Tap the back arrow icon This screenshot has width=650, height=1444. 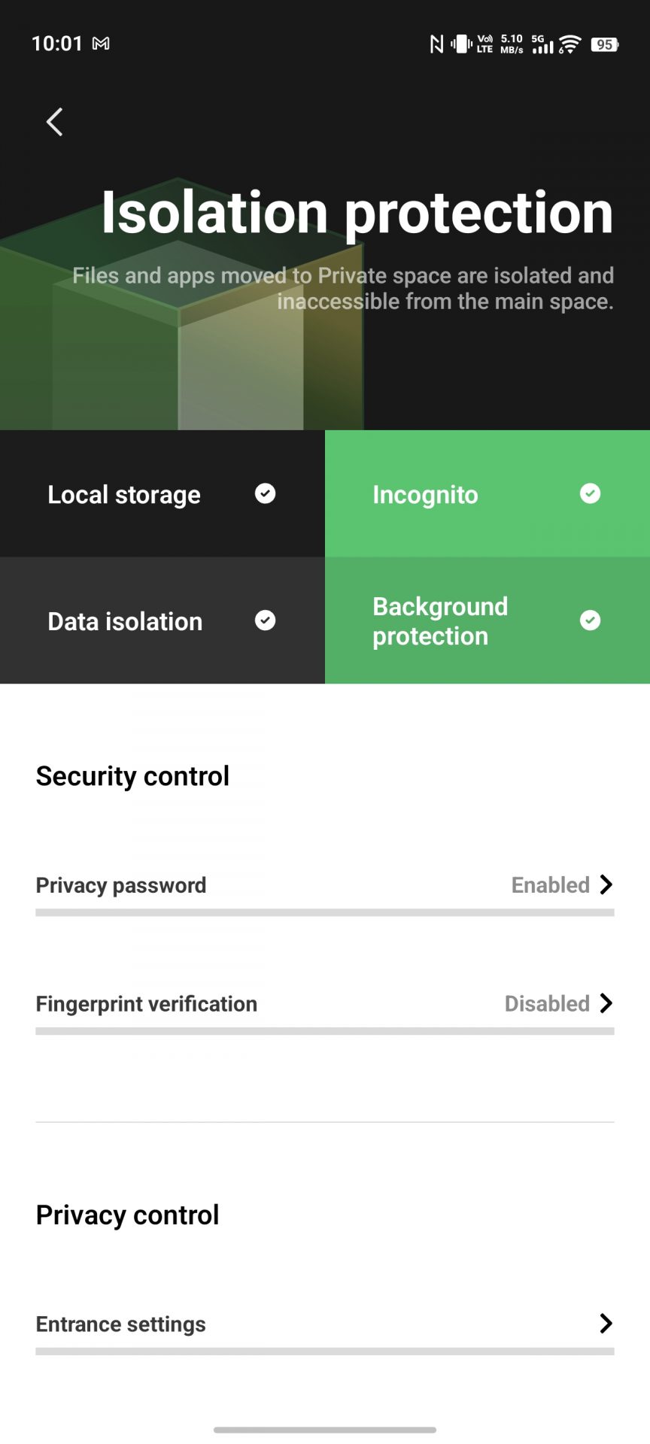tap(54, 121)
